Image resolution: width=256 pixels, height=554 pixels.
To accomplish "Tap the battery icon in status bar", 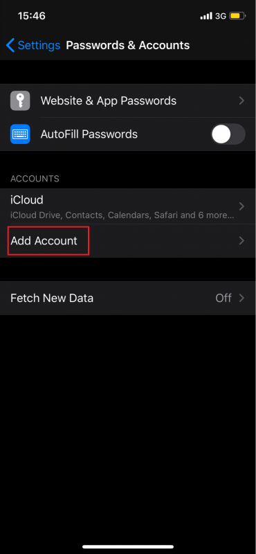I will [x=237, y=16].
